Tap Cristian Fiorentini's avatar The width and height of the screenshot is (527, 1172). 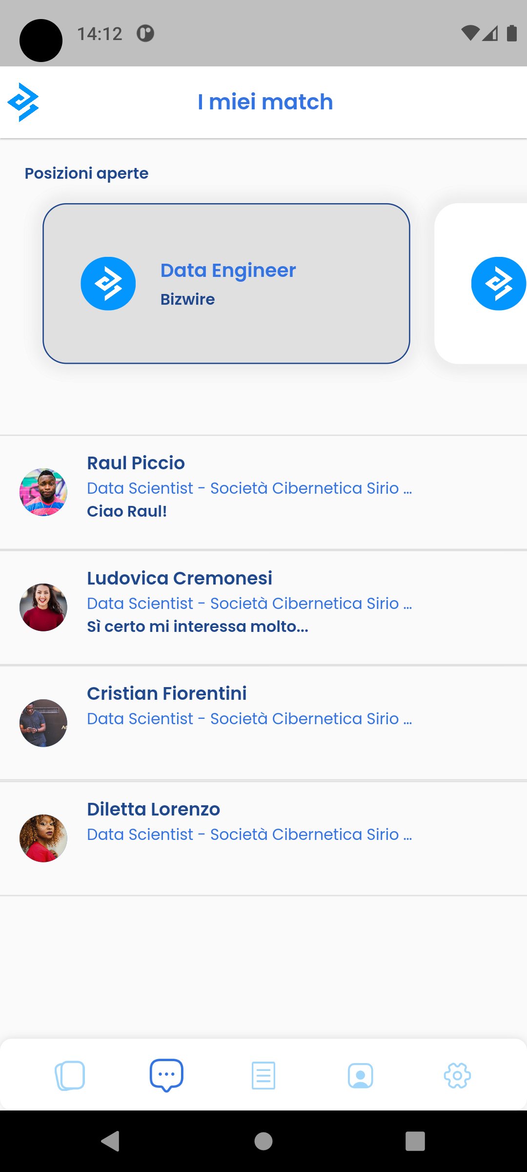[43, 723]
